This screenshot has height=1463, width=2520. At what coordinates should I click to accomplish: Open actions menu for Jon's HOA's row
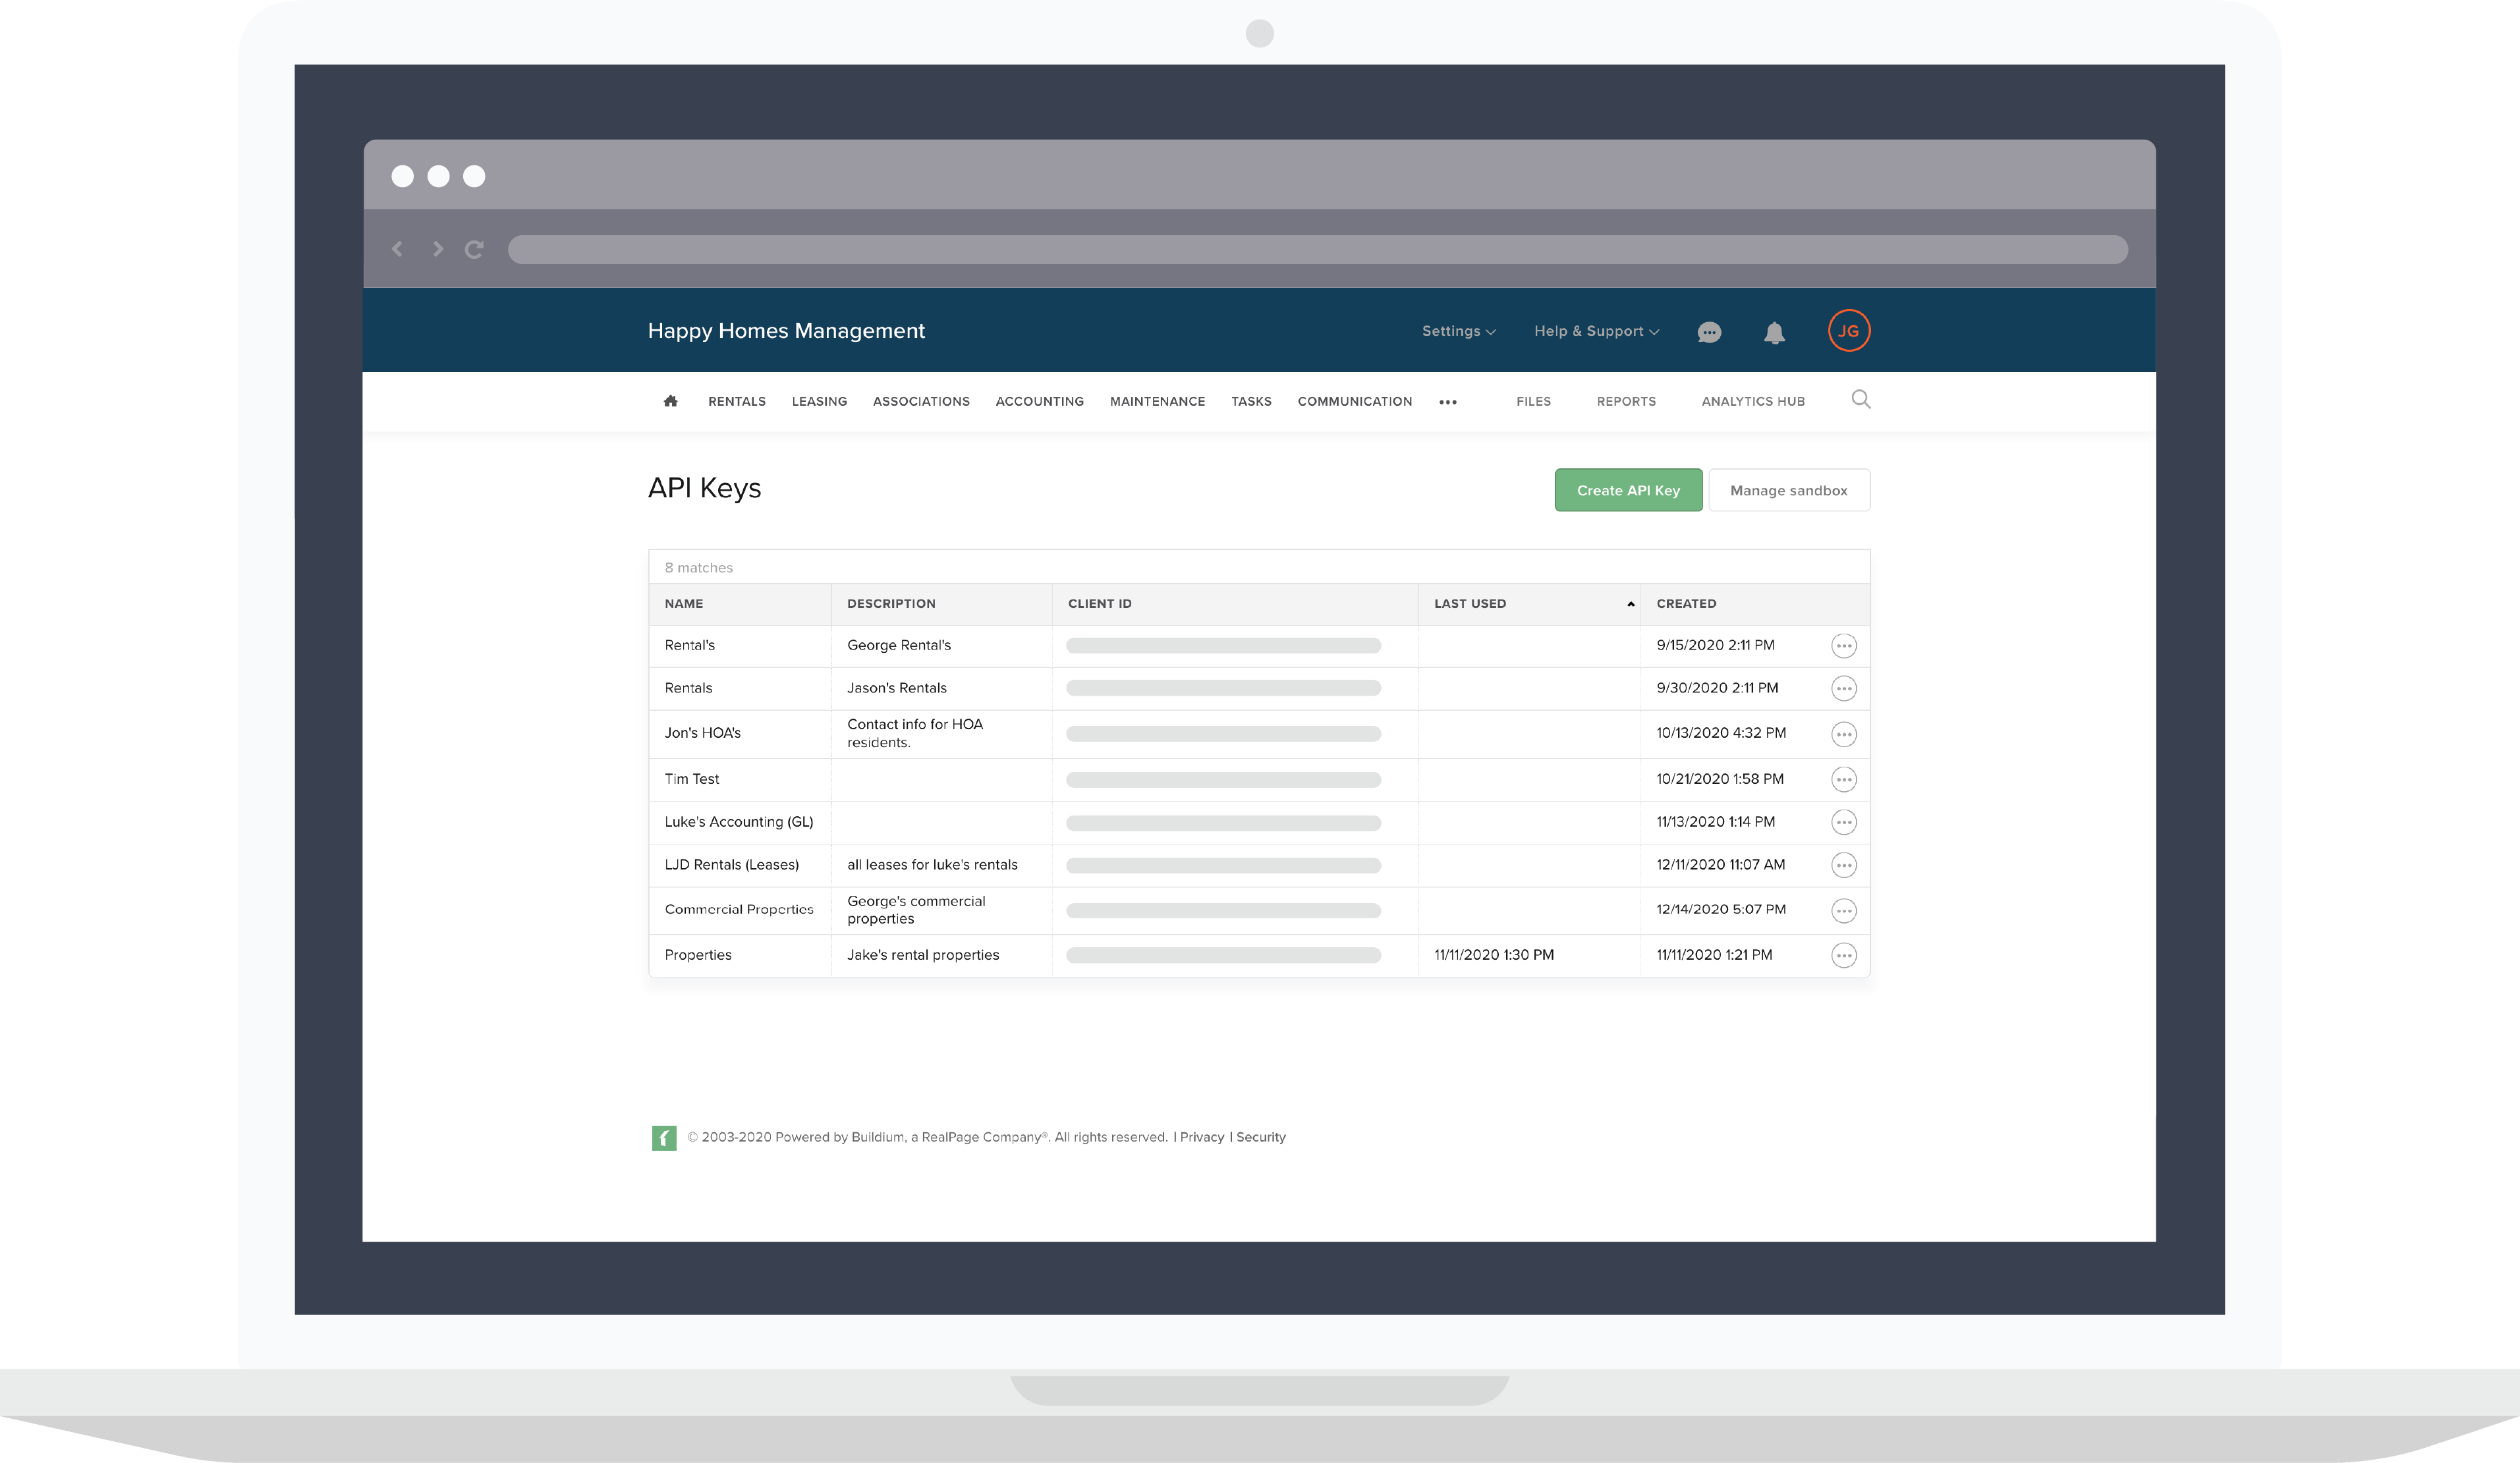click(1843, 734)
